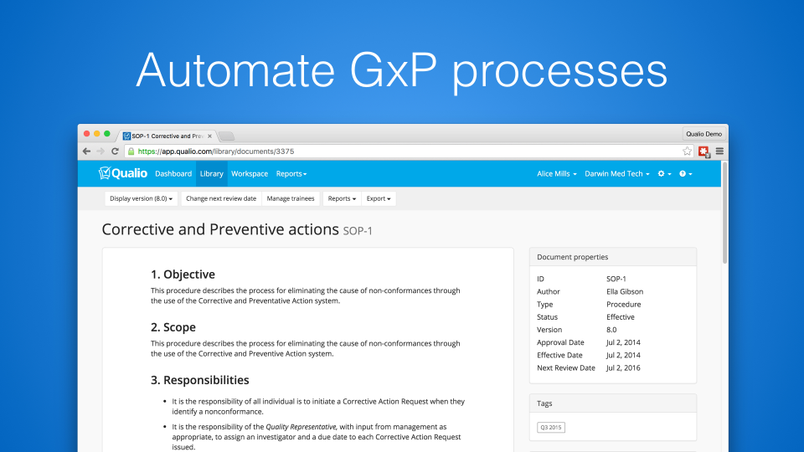
Task: Open the help question mark menu
Action: coord(686,174)
